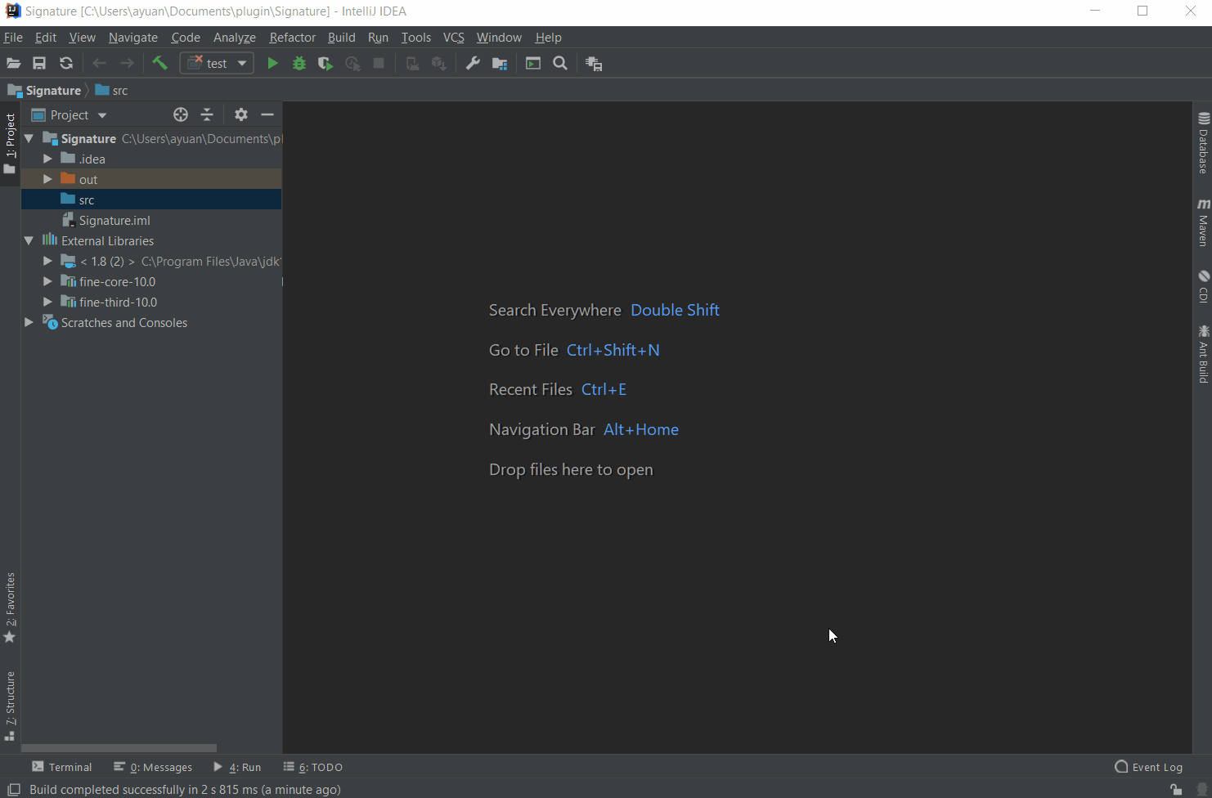Open the Refactor menu
This screenshot has width=1212, height=798.
coord(292,38)
